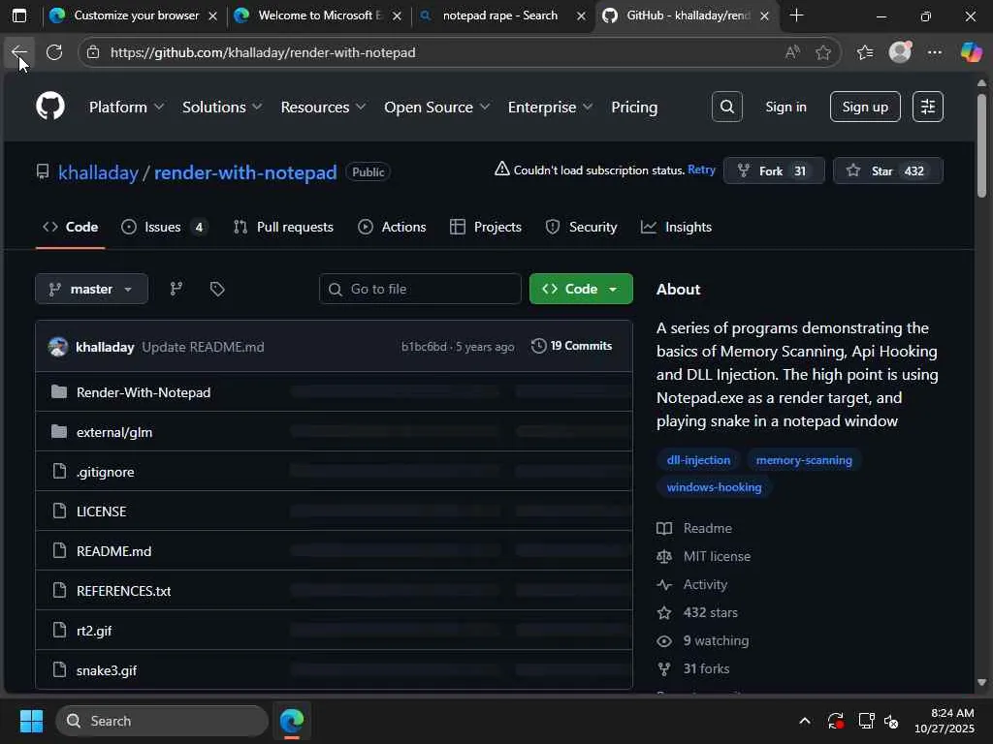The height and width of the screenshot is (744, 993).
Task: Open Read aloud icon in address bar
Action: pos(792,52)
